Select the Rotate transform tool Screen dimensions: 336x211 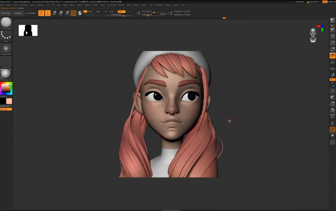coord(67,13)
